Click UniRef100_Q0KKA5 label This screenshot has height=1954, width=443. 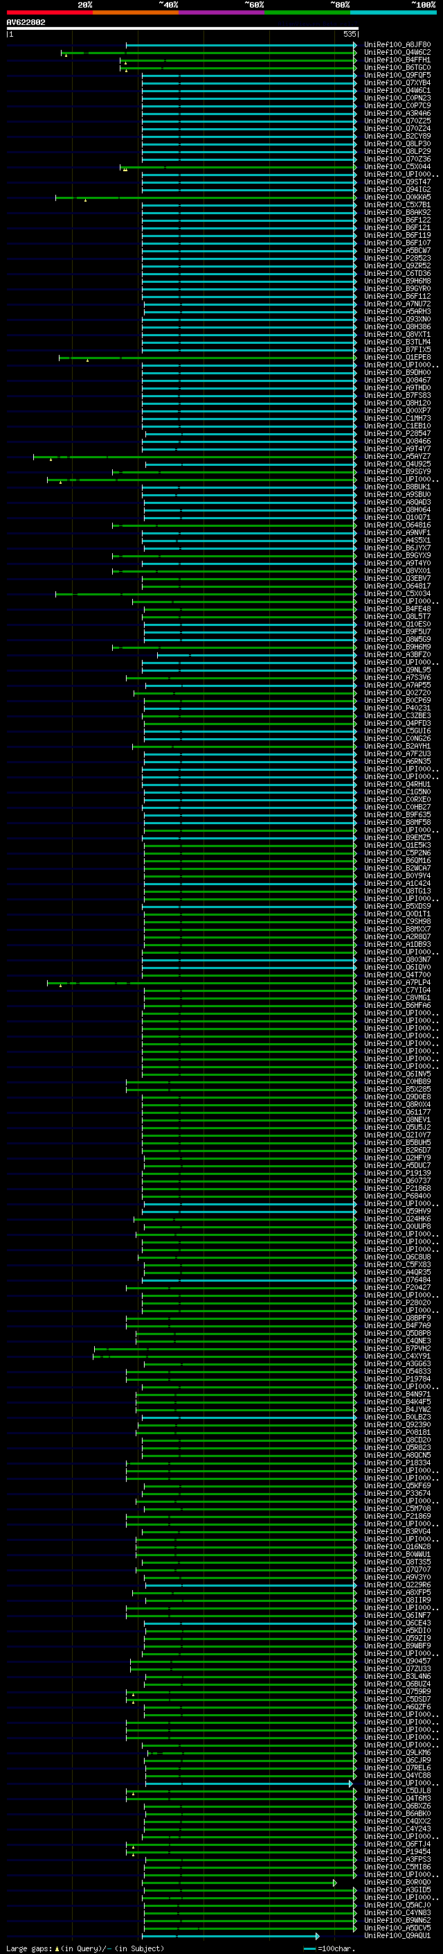coord(397,198)
